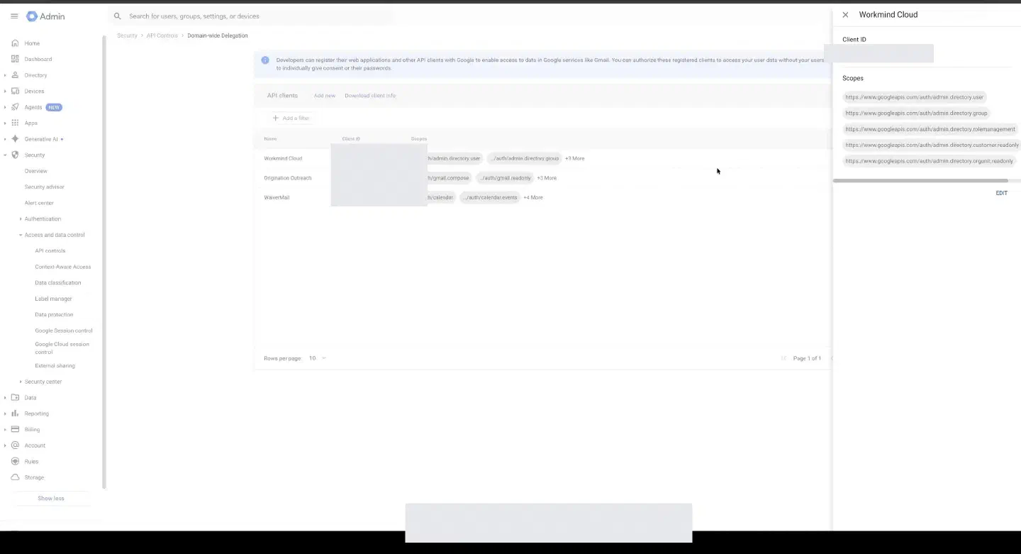This screenshot has height=554, width=1021.
Task: Go to Data classification
Action: (58, 283)
